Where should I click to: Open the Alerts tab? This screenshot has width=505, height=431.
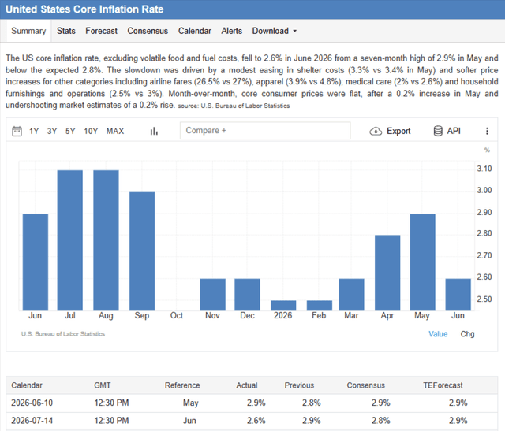[x=231, y=31]
